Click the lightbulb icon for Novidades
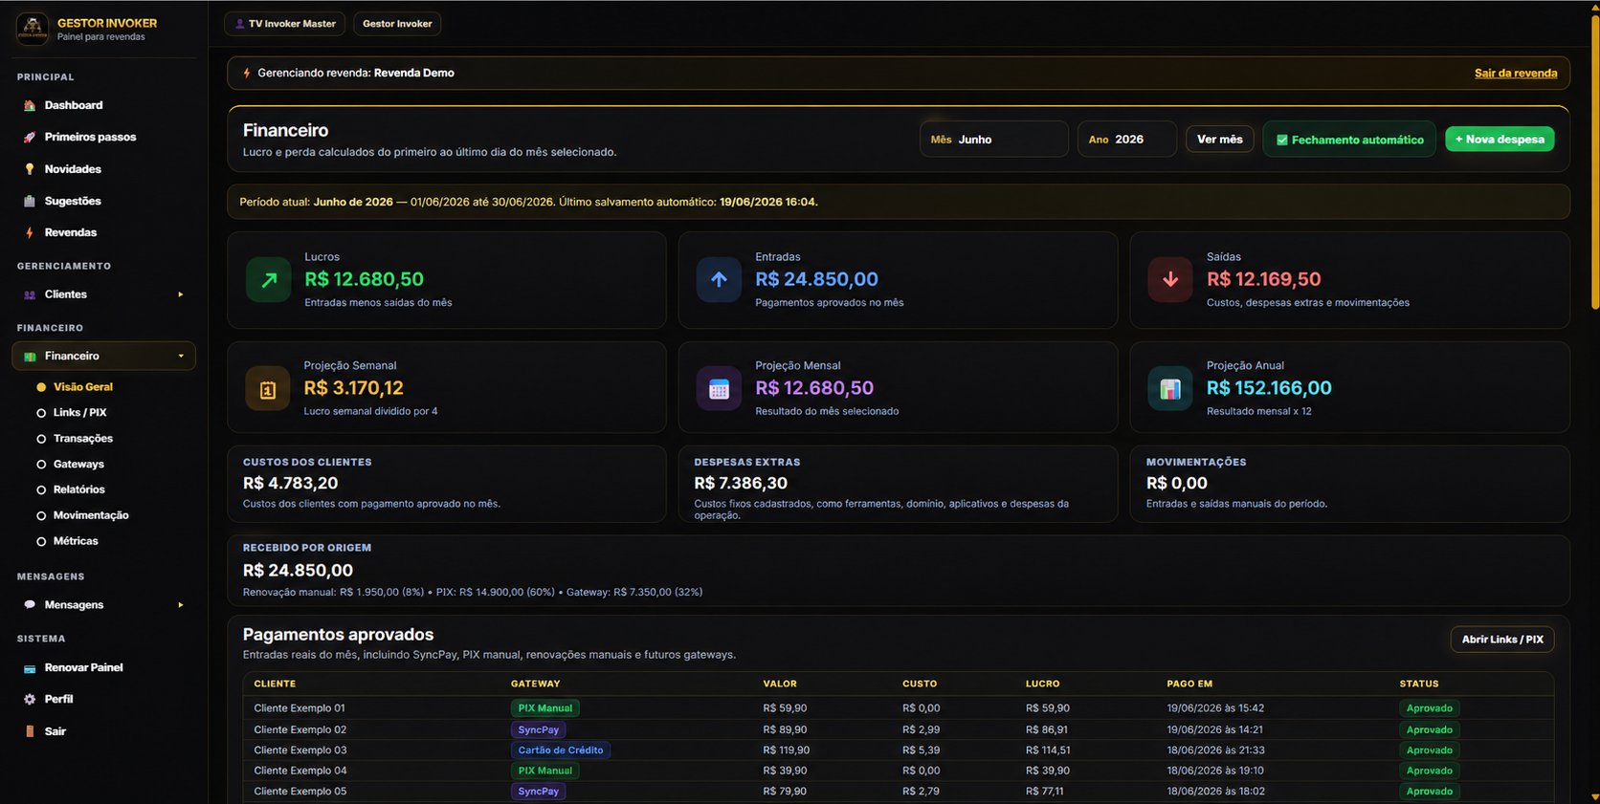This screenshot has height=804, width=1600. pos(30,169)
